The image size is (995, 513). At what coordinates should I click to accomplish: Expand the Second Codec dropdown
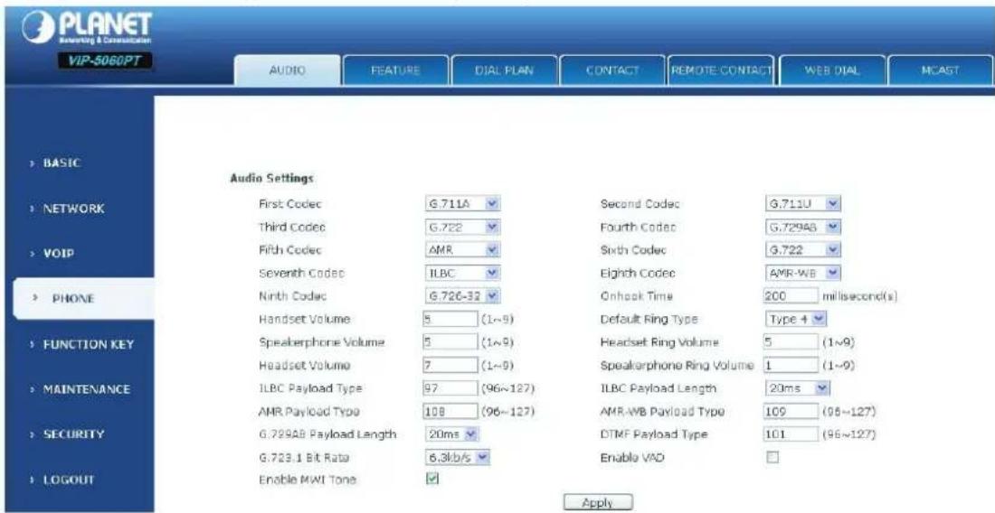point(802,204)
